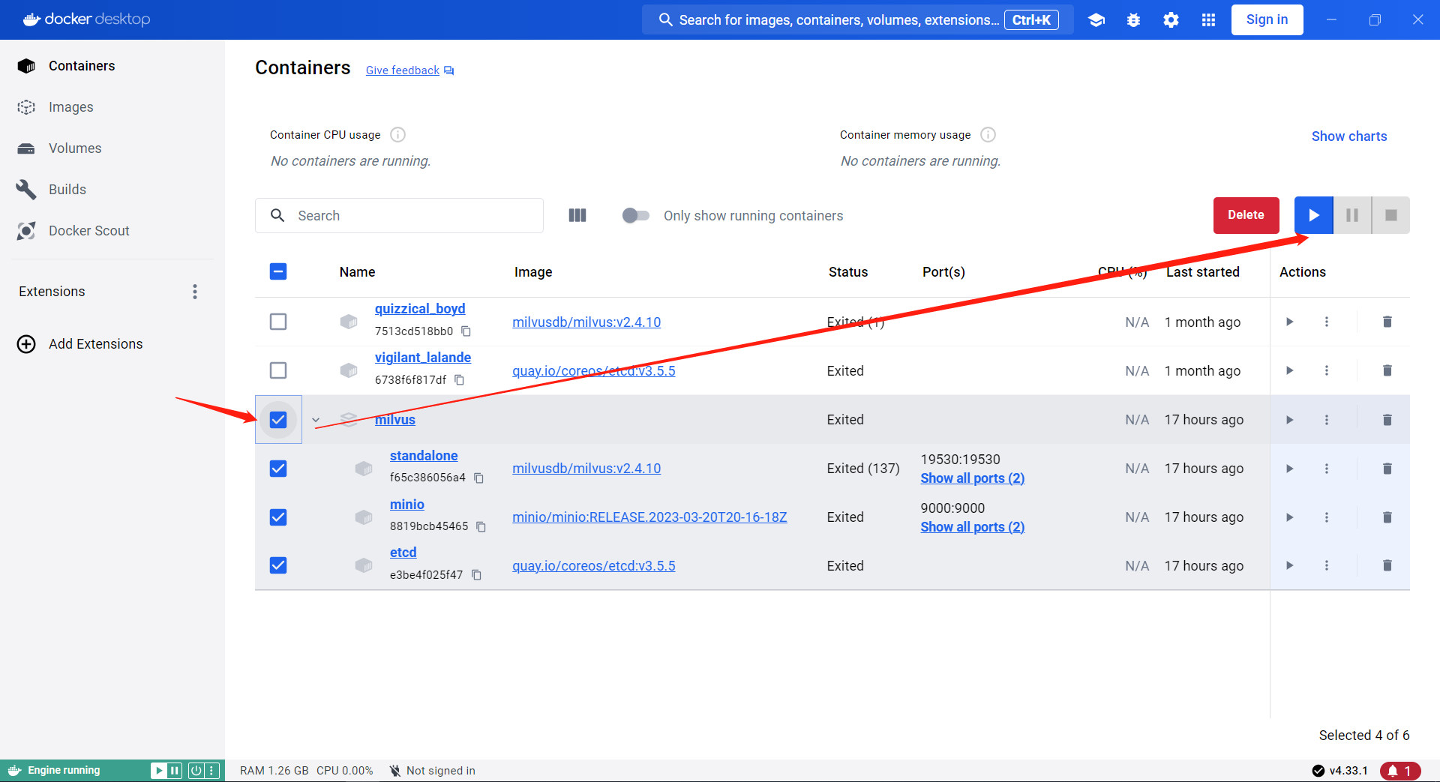Open more actions for quizzical_boyd
This screenshot has width=1440, height=782.
click(x=1327, y=322)
